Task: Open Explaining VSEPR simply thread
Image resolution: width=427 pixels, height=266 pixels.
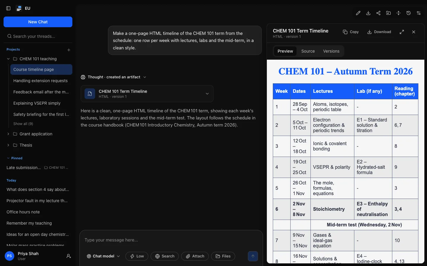Action: coord(41,103)
